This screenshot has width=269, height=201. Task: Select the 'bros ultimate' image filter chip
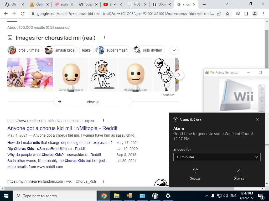tap(25, 50)
